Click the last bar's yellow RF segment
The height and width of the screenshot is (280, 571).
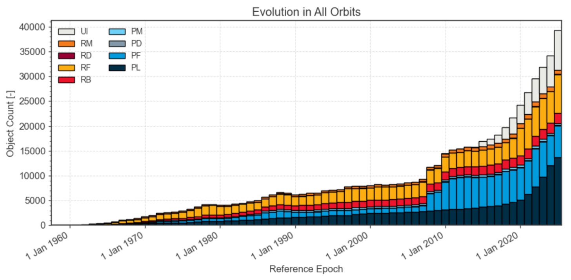pos(558,94)
